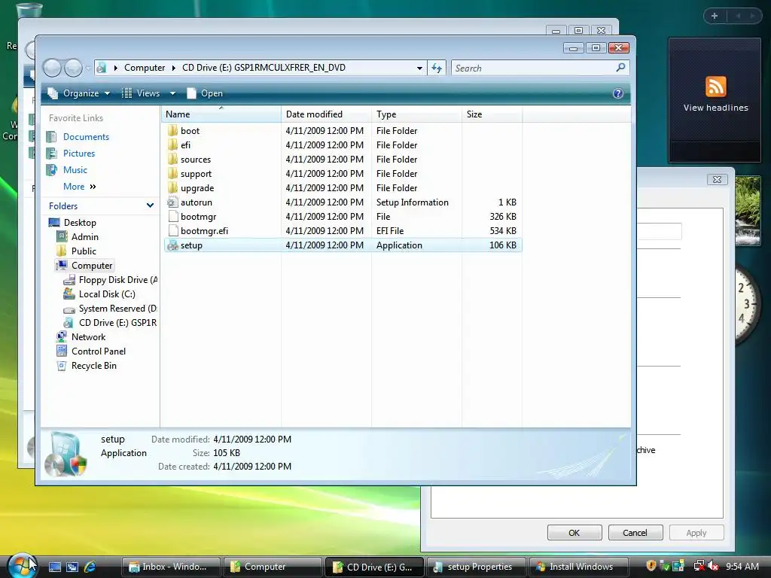Click OK in setup Properties dialog
Image resolution: width=771 pixels, height=578 pixels.
pyautogui.click(x=574, y=533)
